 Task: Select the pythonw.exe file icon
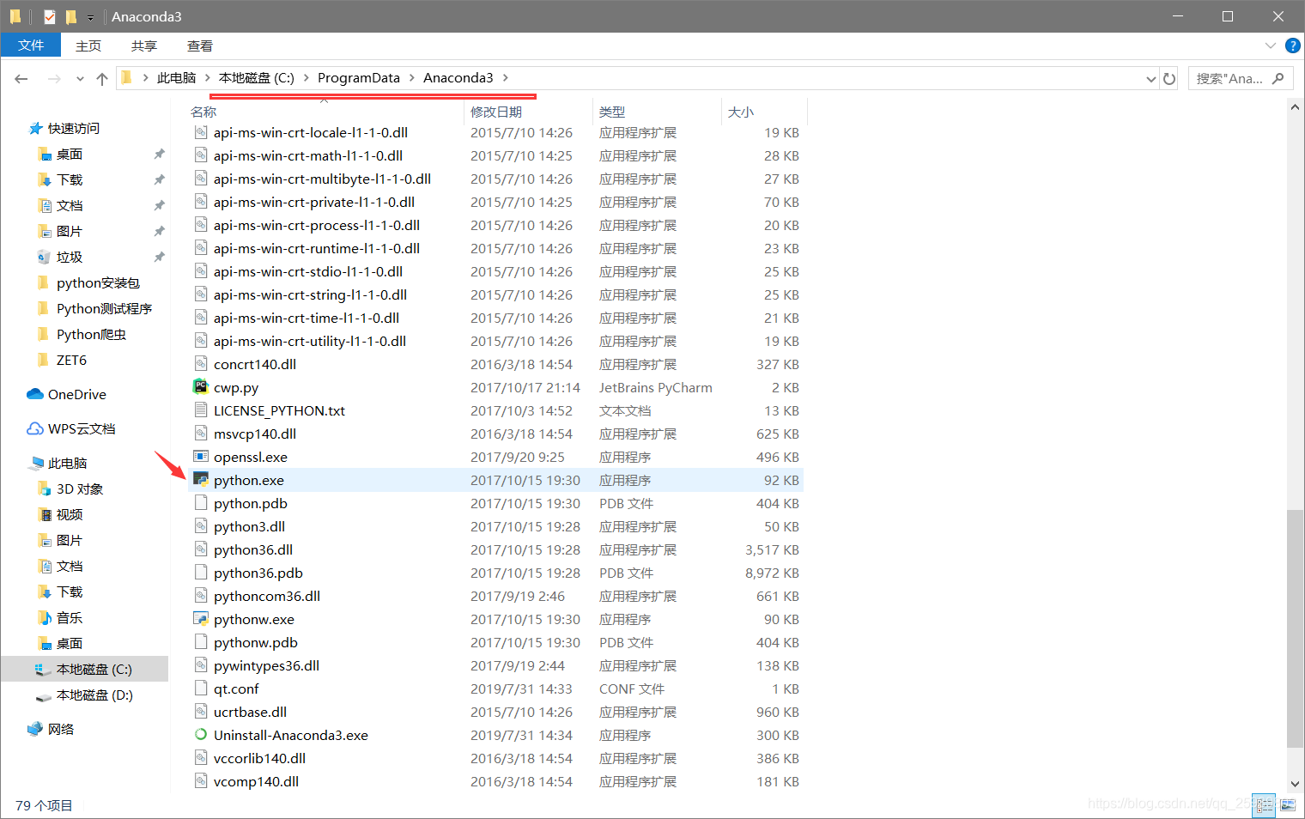[x=201, y=619]
